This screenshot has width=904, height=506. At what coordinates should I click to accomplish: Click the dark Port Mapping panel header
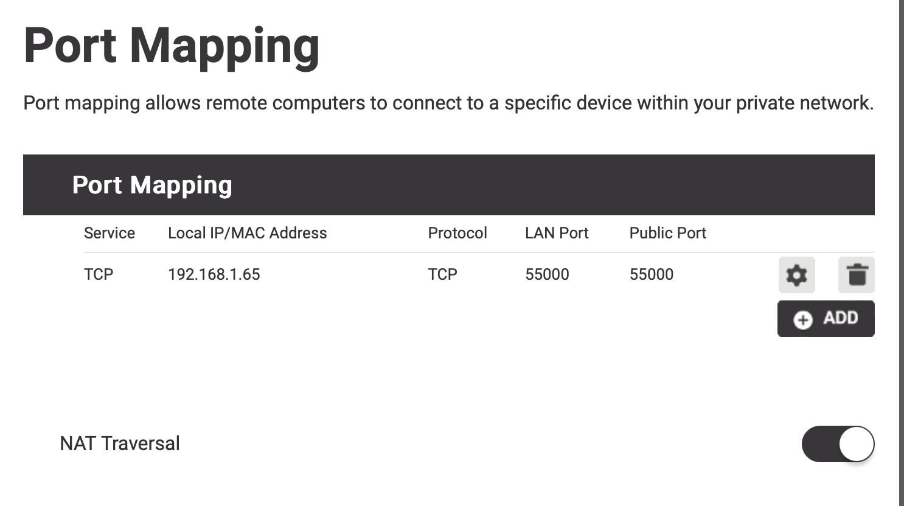[x=449, y=185]
